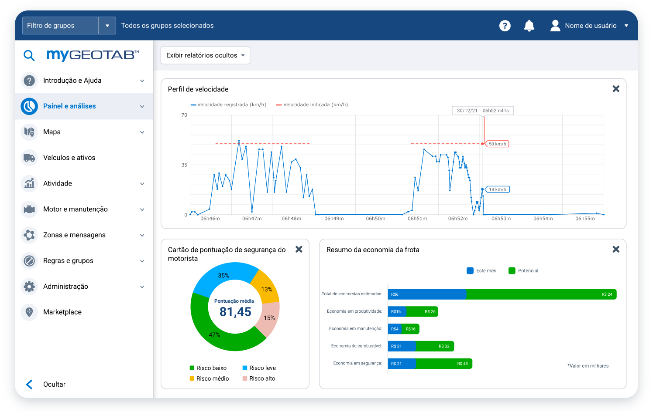The height and width of the screenshot is (412, 653).
Task: Click Ocultar to collapse the sidebar
Action: coord(54,385)
